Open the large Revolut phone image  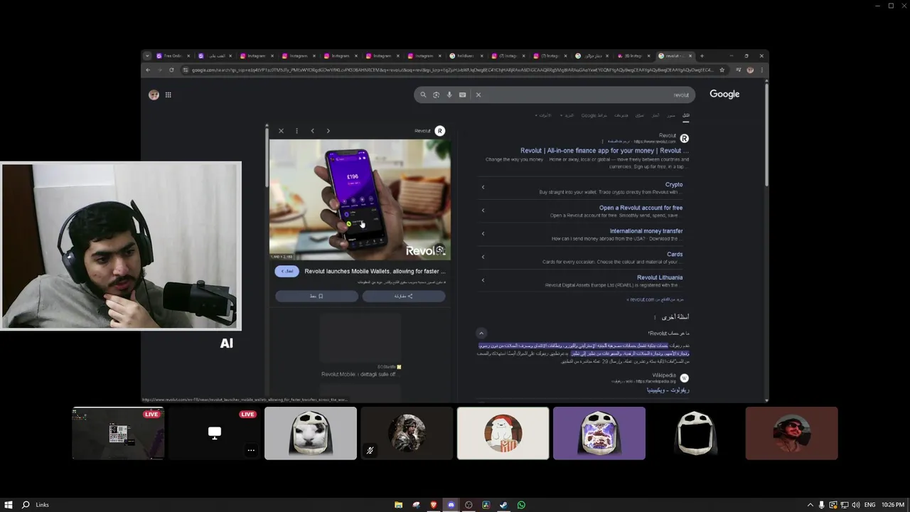pos(360,200)
